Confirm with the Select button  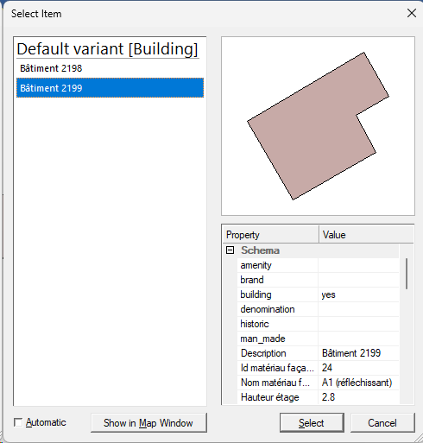click(x=312, y=423)
